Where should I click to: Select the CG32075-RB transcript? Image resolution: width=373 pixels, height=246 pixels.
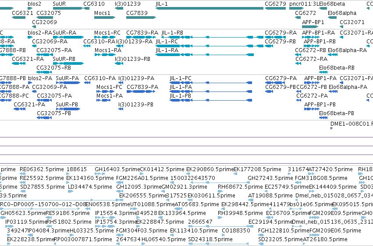(44, 72)
